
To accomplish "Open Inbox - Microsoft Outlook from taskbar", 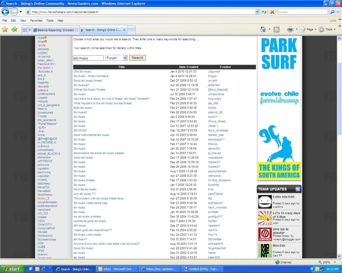I will point(117,269).
